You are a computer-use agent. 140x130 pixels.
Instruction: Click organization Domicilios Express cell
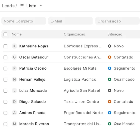pyautogui.click(x=83, y=46)
